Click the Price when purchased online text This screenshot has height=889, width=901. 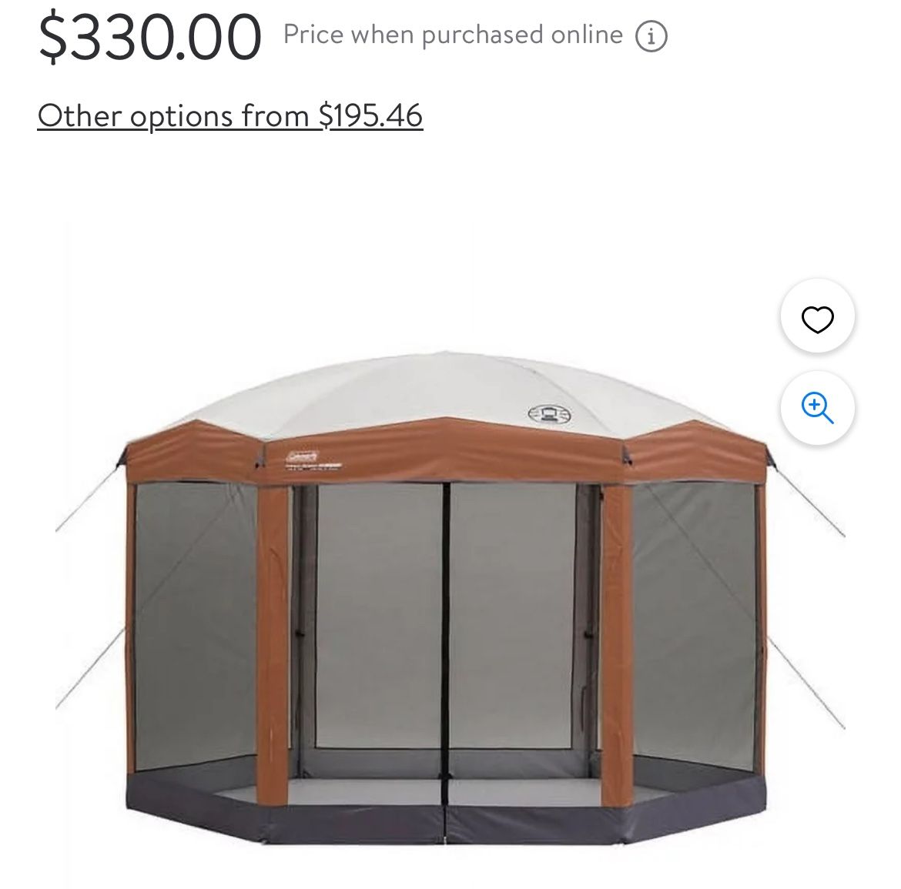453,35
